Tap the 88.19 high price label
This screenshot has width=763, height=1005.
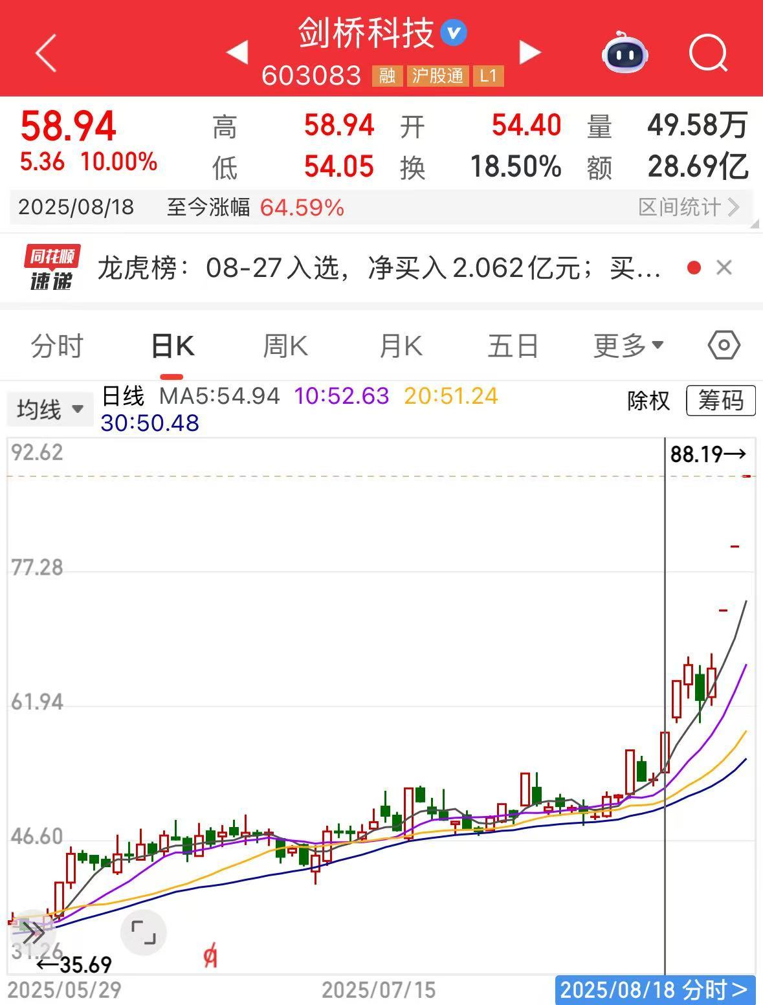coord(709,454)
